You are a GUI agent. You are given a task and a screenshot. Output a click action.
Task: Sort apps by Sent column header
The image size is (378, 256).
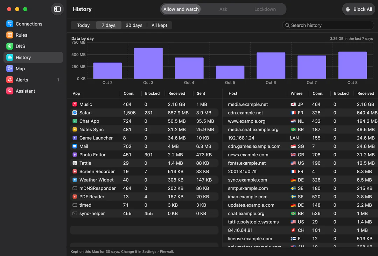[201, 93]
